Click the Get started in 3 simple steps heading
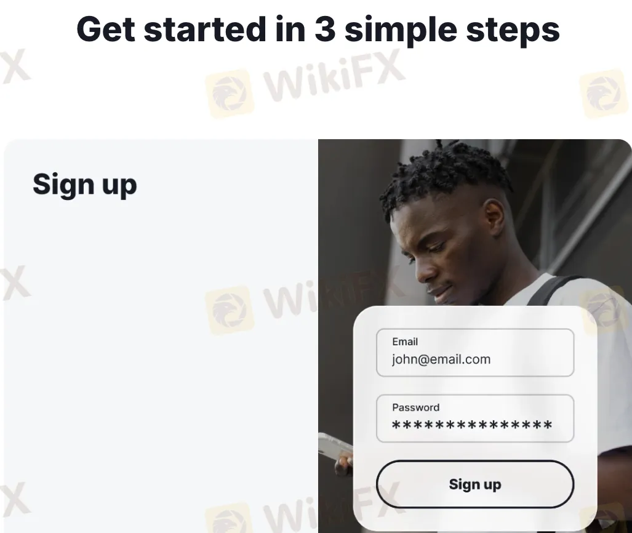 318,30
